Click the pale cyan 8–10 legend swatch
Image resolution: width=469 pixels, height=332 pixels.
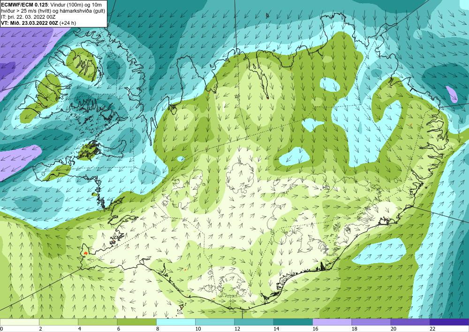176,322
